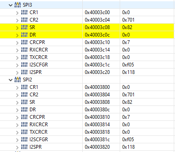Expand the SPI2 TXCRCR register
The height and width of the screenshot is (152, 175).
click(17, 132)
